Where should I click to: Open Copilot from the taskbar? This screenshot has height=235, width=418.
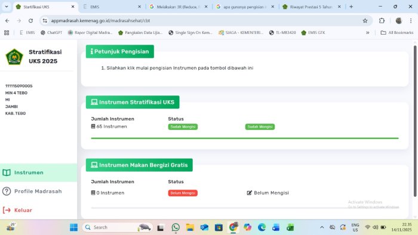pyautogui.click(x=247, y=228)
